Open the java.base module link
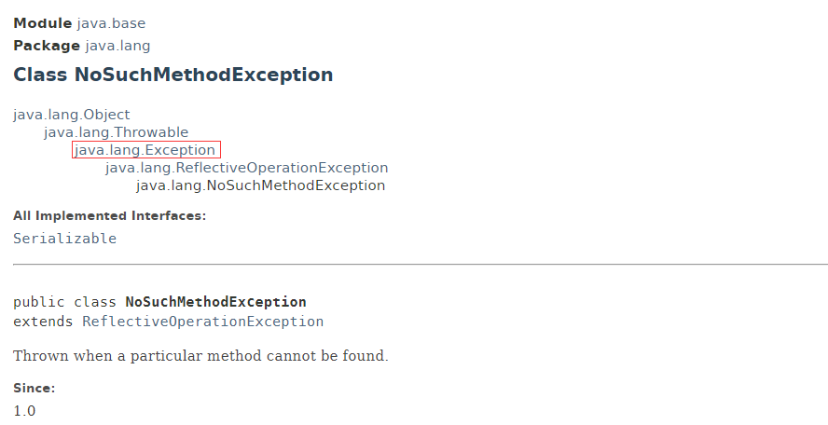 point(111,23)
